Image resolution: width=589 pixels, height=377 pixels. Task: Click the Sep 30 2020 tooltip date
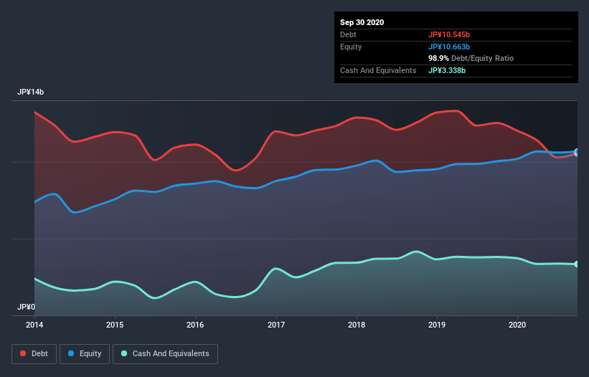coord(362,22)
